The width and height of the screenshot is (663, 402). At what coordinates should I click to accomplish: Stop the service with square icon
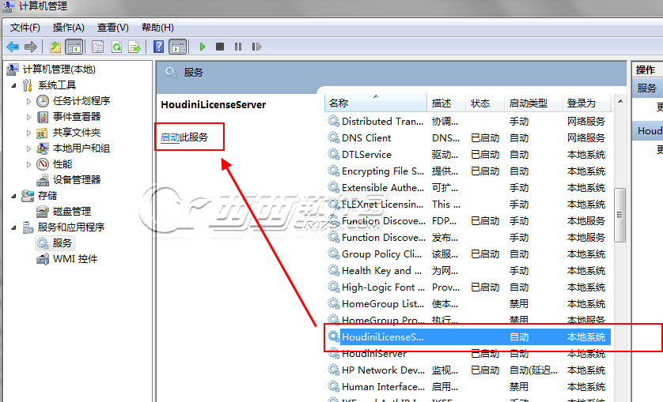click(x=220, y=47)
